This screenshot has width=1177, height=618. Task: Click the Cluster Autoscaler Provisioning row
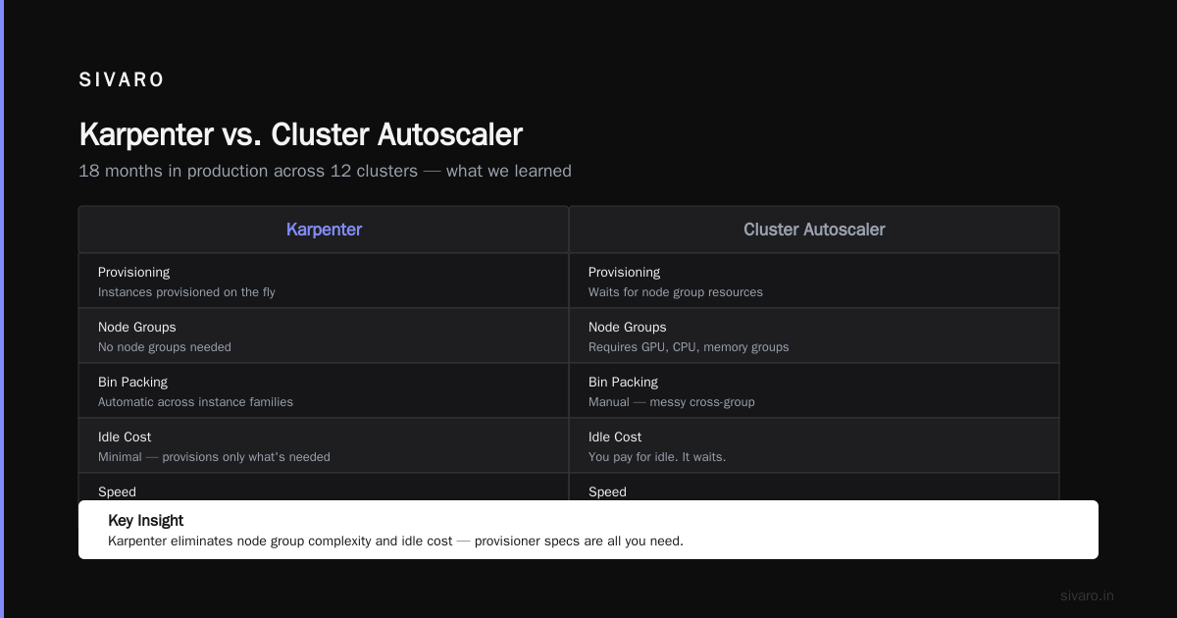(x=814, y=281)
